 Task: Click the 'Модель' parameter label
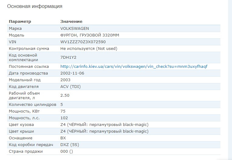point(16,35)
